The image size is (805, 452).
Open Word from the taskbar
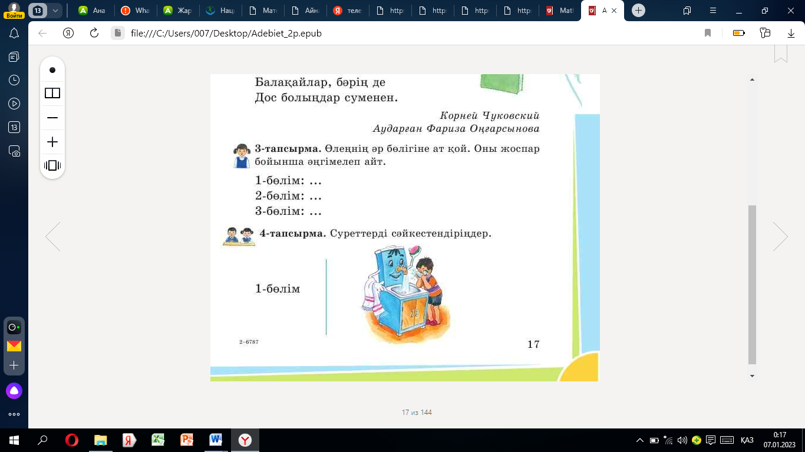(x=216, y=440)
